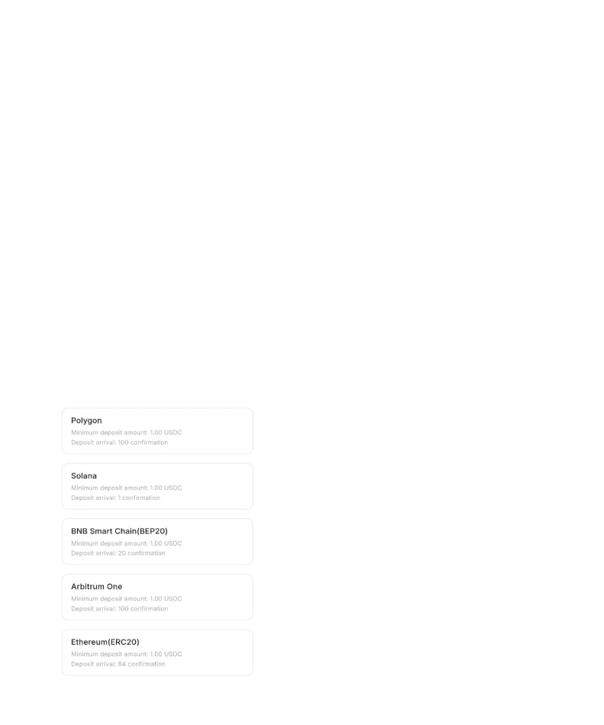
Task: Click Solana's minimum deposit amount line
Action: coord(126,488)
